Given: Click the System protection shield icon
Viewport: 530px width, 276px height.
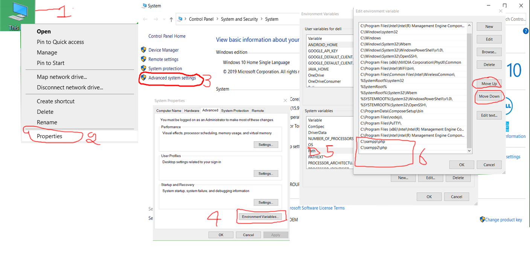Looking at the screenshot, I should 143,68.
